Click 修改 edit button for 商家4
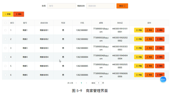The width and height of the screenshot is (170, 97). pos(149,57)
